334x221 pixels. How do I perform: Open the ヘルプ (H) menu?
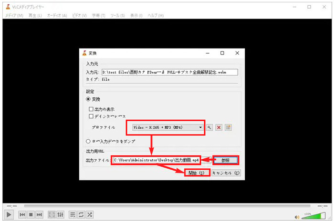[x=156, y=16]
